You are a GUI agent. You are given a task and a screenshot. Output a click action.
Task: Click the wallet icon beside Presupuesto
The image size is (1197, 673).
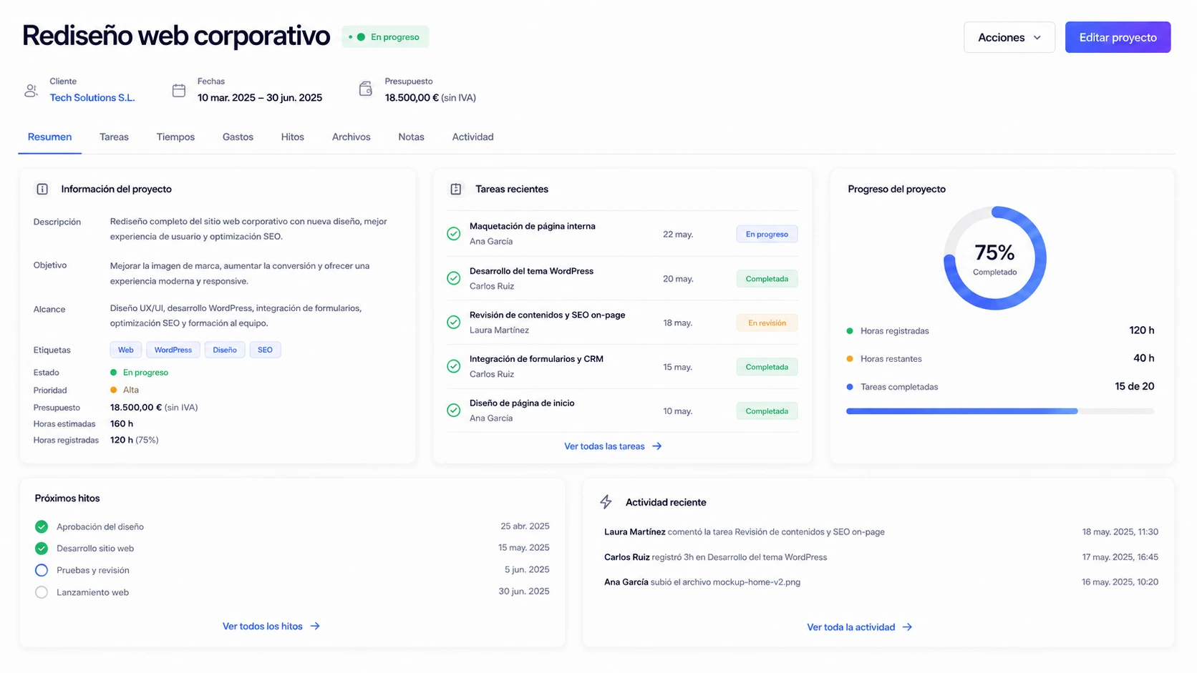366,89
